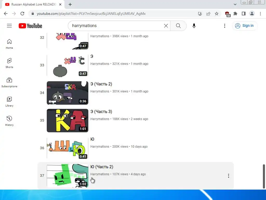This screenshot has width=266, height=200.
Task: Play thumbnail of video 33
Action: (x=68, y=65)
